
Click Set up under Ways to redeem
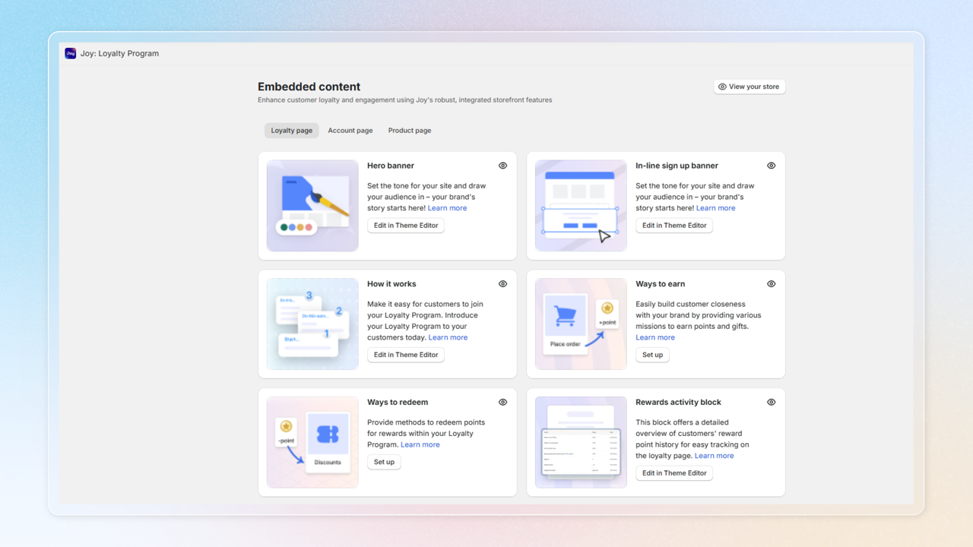coord(384,462)
